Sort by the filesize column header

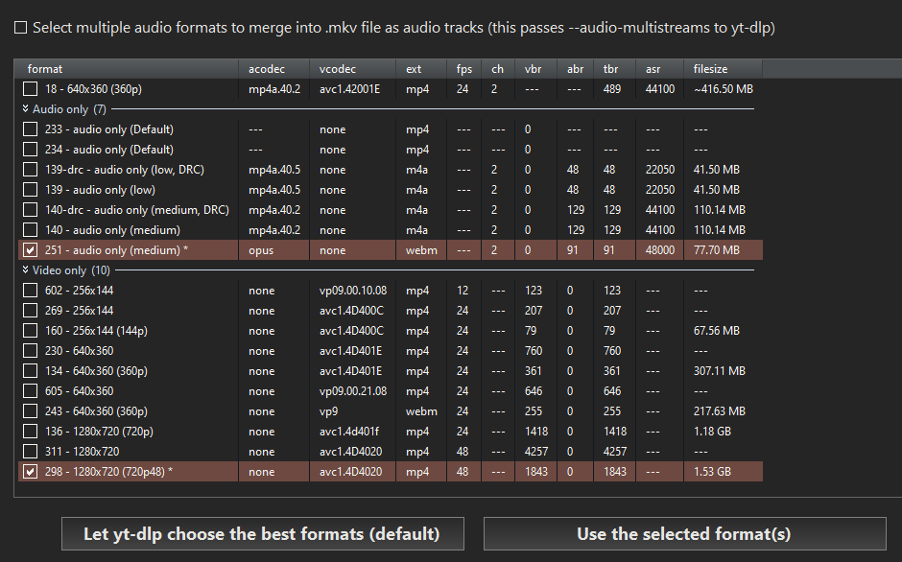coord(724,69)
